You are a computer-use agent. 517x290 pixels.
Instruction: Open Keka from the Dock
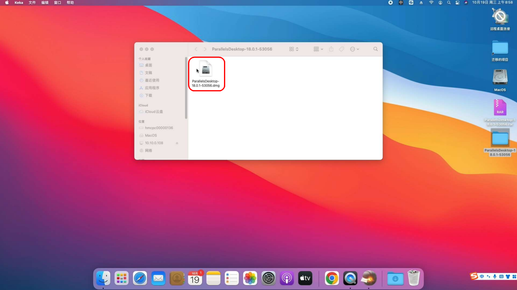[369, 279]
